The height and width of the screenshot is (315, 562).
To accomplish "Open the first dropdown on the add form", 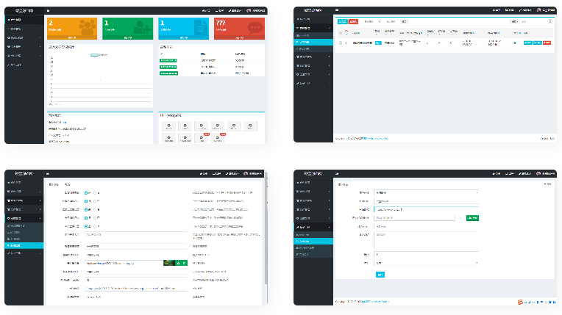I will pos(427,193).
